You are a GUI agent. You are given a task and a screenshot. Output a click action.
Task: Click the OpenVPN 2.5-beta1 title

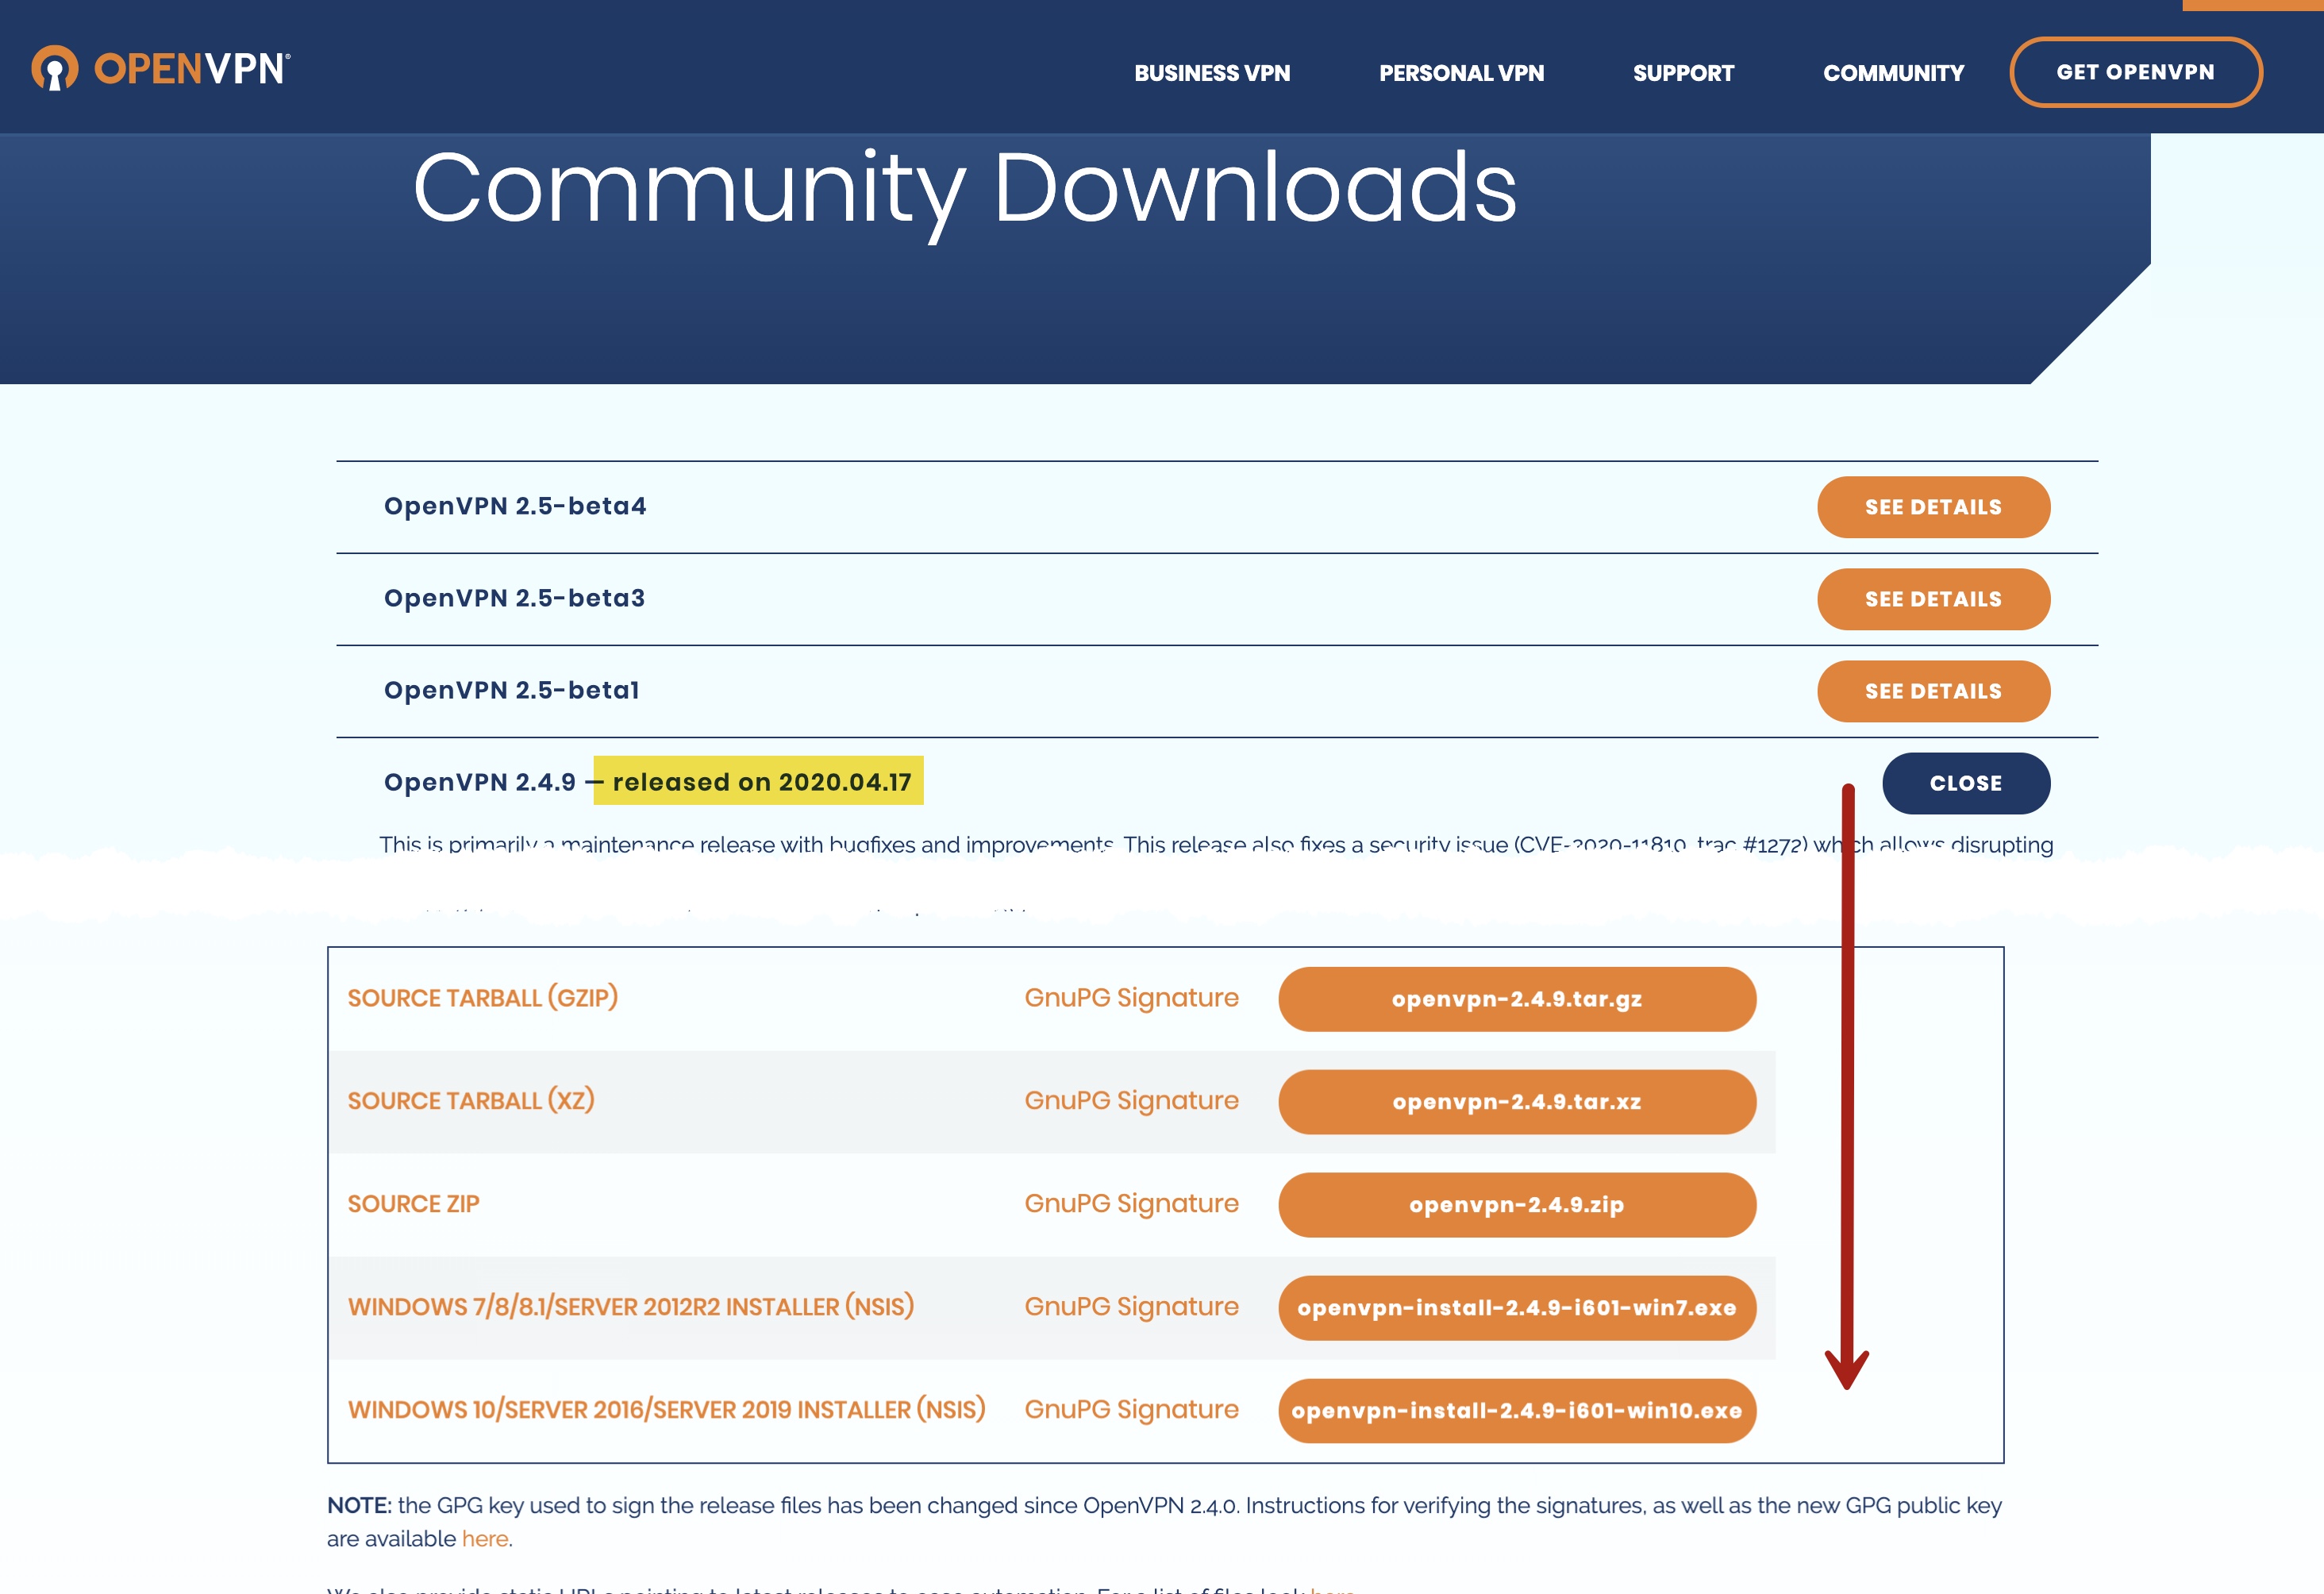pyautogui.click(x=511, y=690)
